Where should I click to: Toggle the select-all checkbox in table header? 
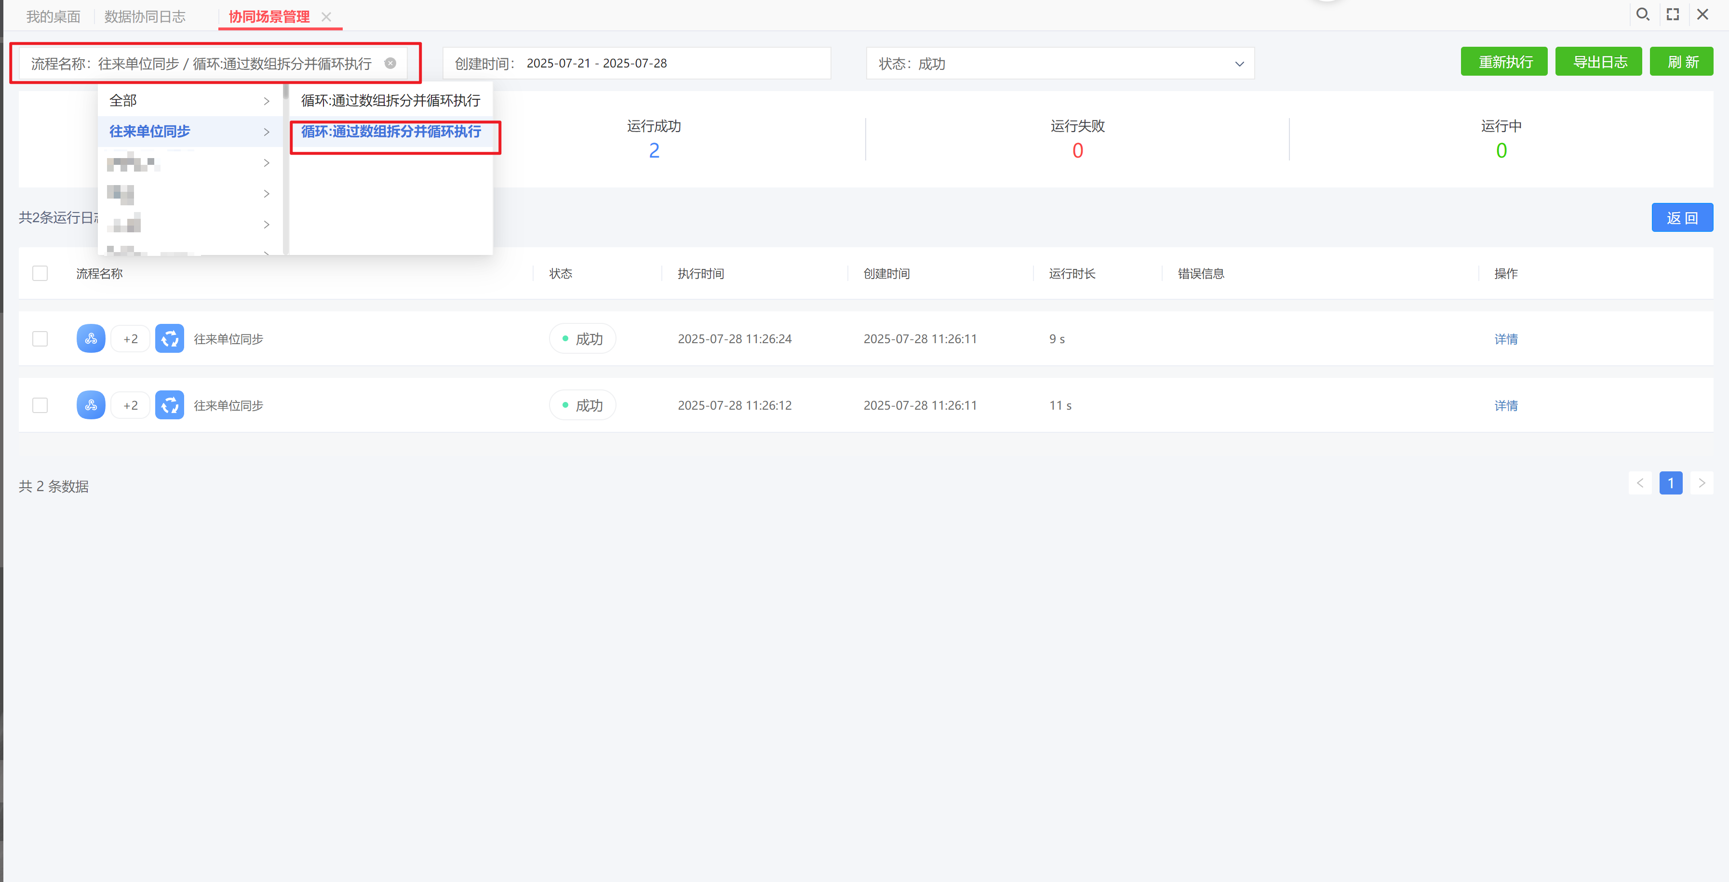click(x=40, y=273)
